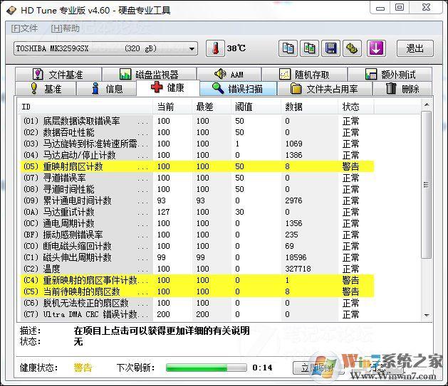Image resolution: width=448 pixels, height=386 pixels.
Task: Select row (01) 底层数据读取错误率
Action: point(197,121)
